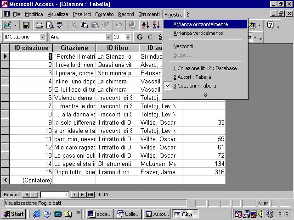
Task: Click the Finestra menu title
Action: 174,14
